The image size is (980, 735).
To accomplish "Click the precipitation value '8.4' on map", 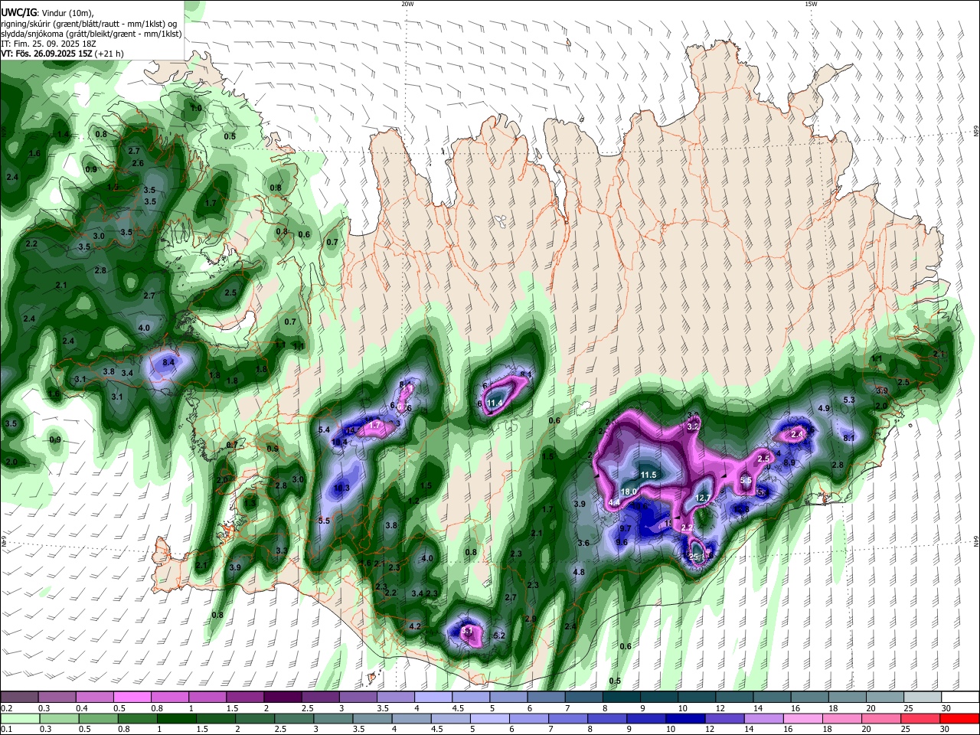I will click(169, 362).
